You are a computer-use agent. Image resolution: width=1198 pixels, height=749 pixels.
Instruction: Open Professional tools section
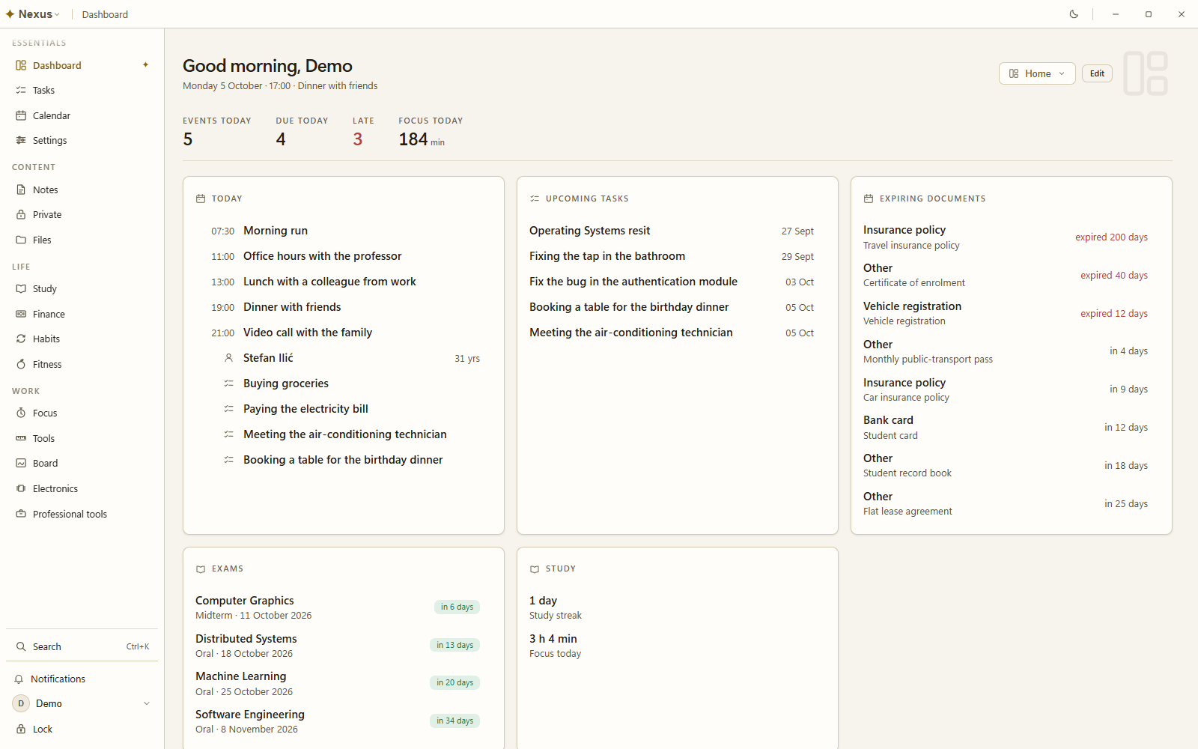pos(82,515)
